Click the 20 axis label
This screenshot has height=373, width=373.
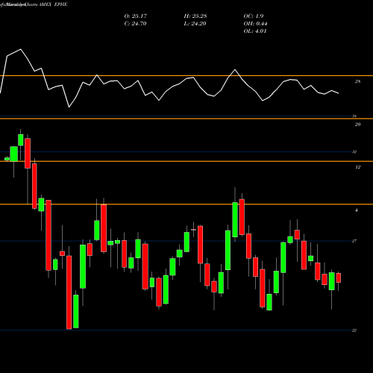[x=357, y=125]
